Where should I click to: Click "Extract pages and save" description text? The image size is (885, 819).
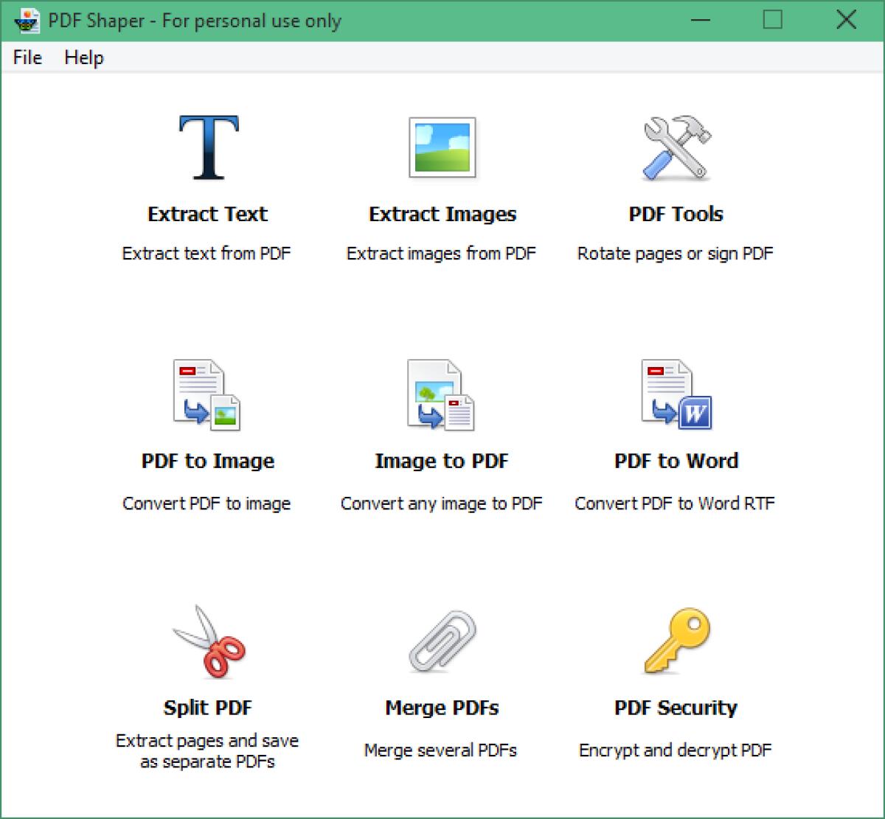[207, 741]
